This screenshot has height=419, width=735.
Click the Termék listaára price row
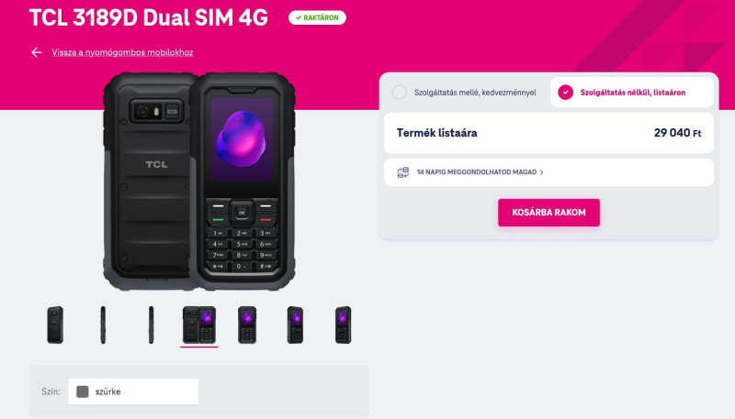click(548, 133)
